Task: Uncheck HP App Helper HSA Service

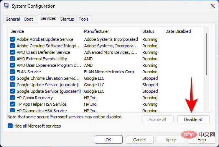Action: (x=12, y=104)
